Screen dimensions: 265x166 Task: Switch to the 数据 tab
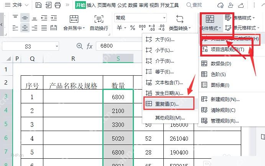133,5
